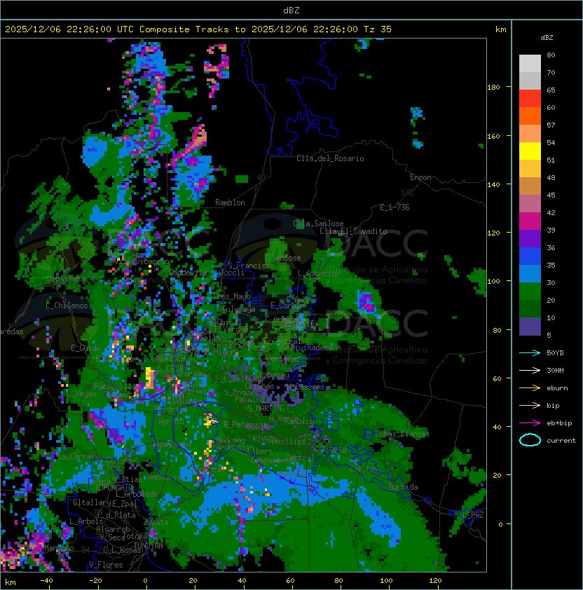This screenshot has height=590, width=583.
Task: Click the 'E_1-736' map label
Action: 395,207
